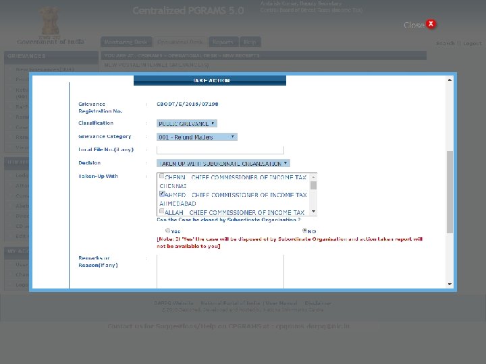The height and width of the screenshot is (364, 486).
Task: Click the Grievances sidebar header
Action: coord(51,56)
